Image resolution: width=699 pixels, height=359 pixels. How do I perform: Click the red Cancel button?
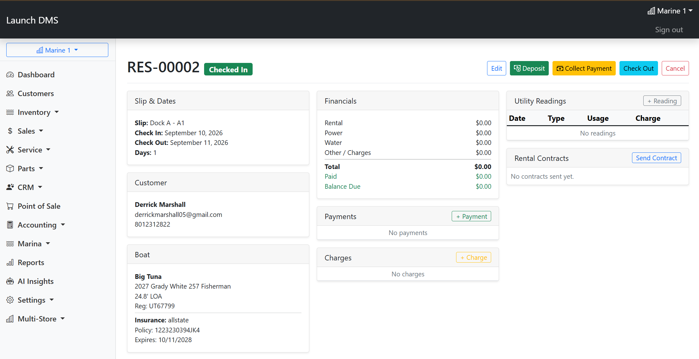pyautogui.click(x=675, y=69)
